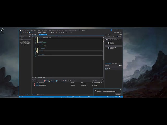Close the Module1.vb editor tab
Viewport: 167px width, 125px height.
pos(46,35)
